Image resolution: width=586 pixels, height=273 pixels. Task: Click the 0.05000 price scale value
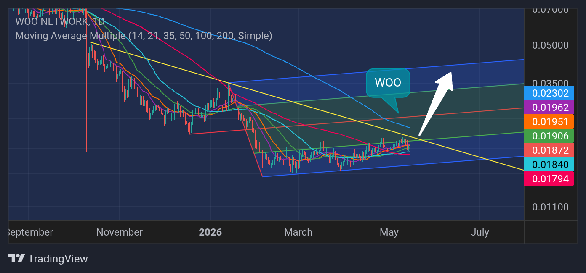pos(550,45)
